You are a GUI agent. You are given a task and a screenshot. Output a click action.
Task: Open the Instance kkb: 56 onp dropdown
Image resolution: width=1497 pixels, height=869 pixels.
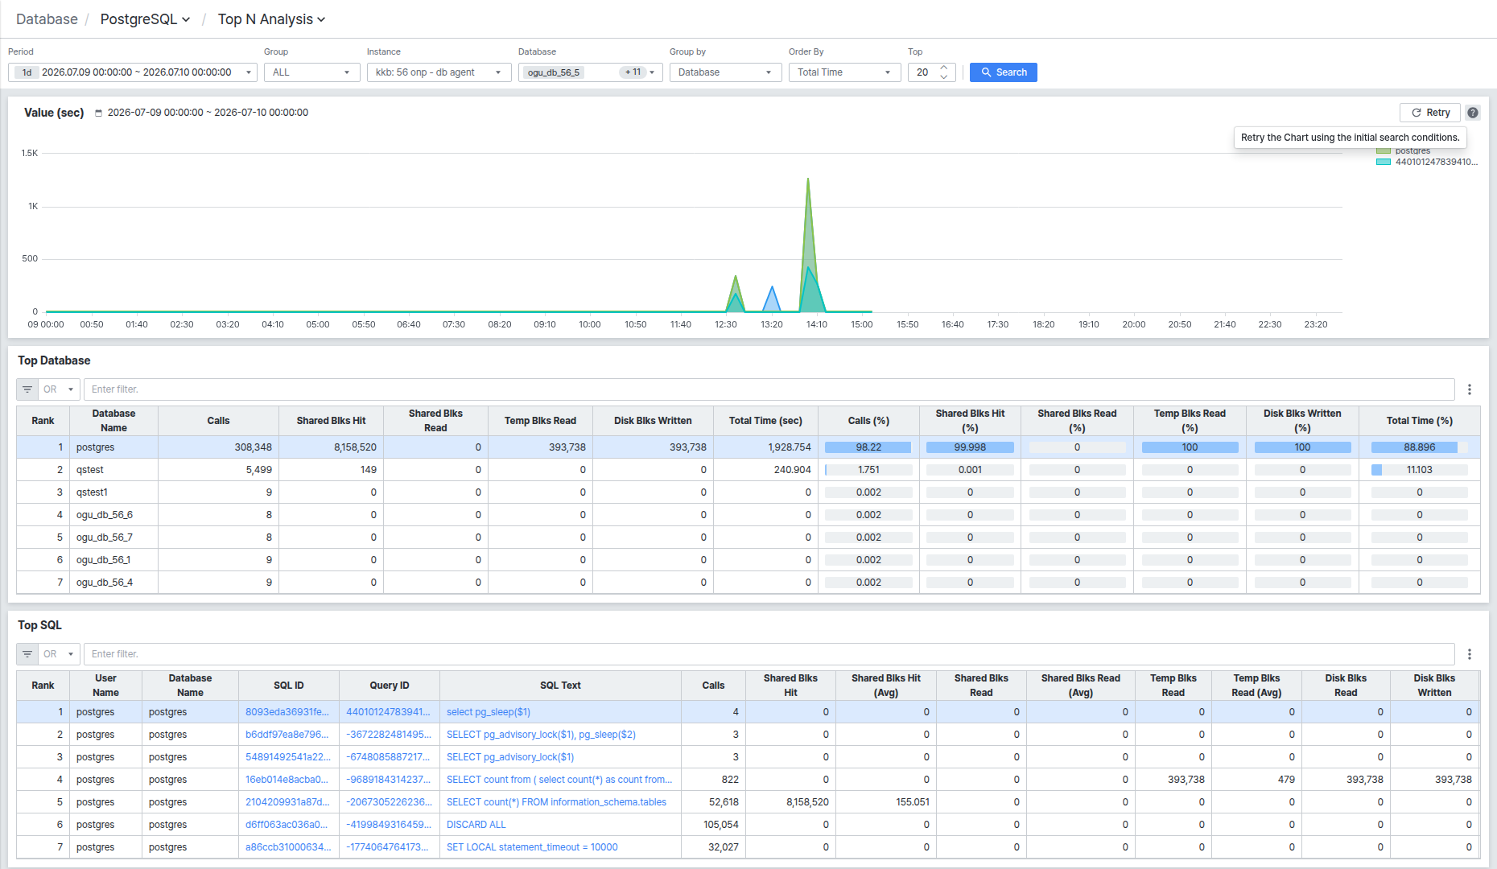[x=439, y=72]
